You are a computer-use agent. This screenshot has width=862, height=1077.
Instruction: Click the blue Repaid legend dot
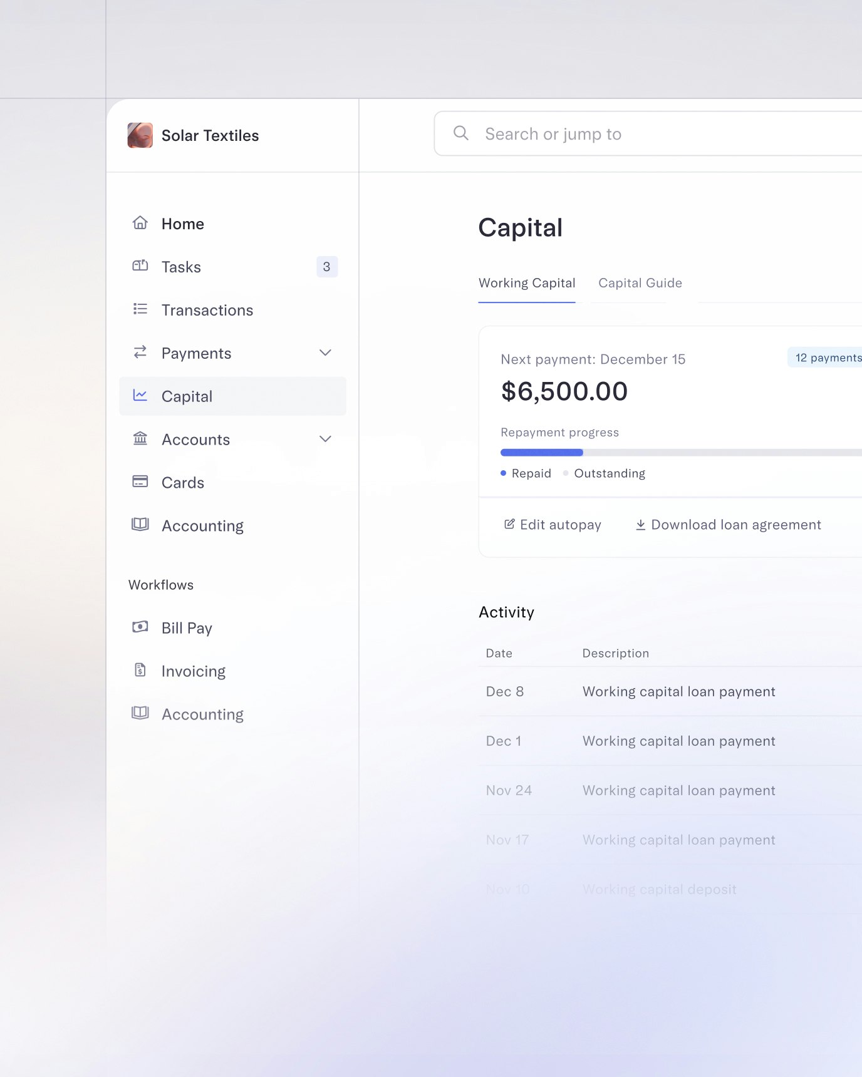503,473
